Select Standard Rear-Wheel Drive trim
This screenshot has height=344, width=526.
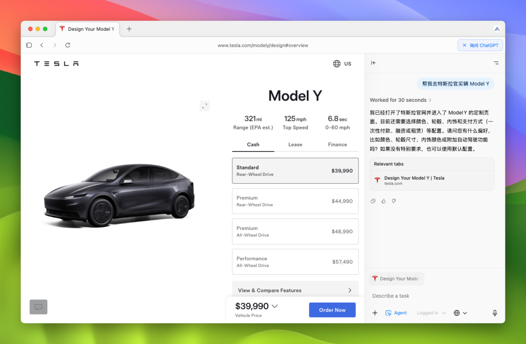[x=295, y=171]
